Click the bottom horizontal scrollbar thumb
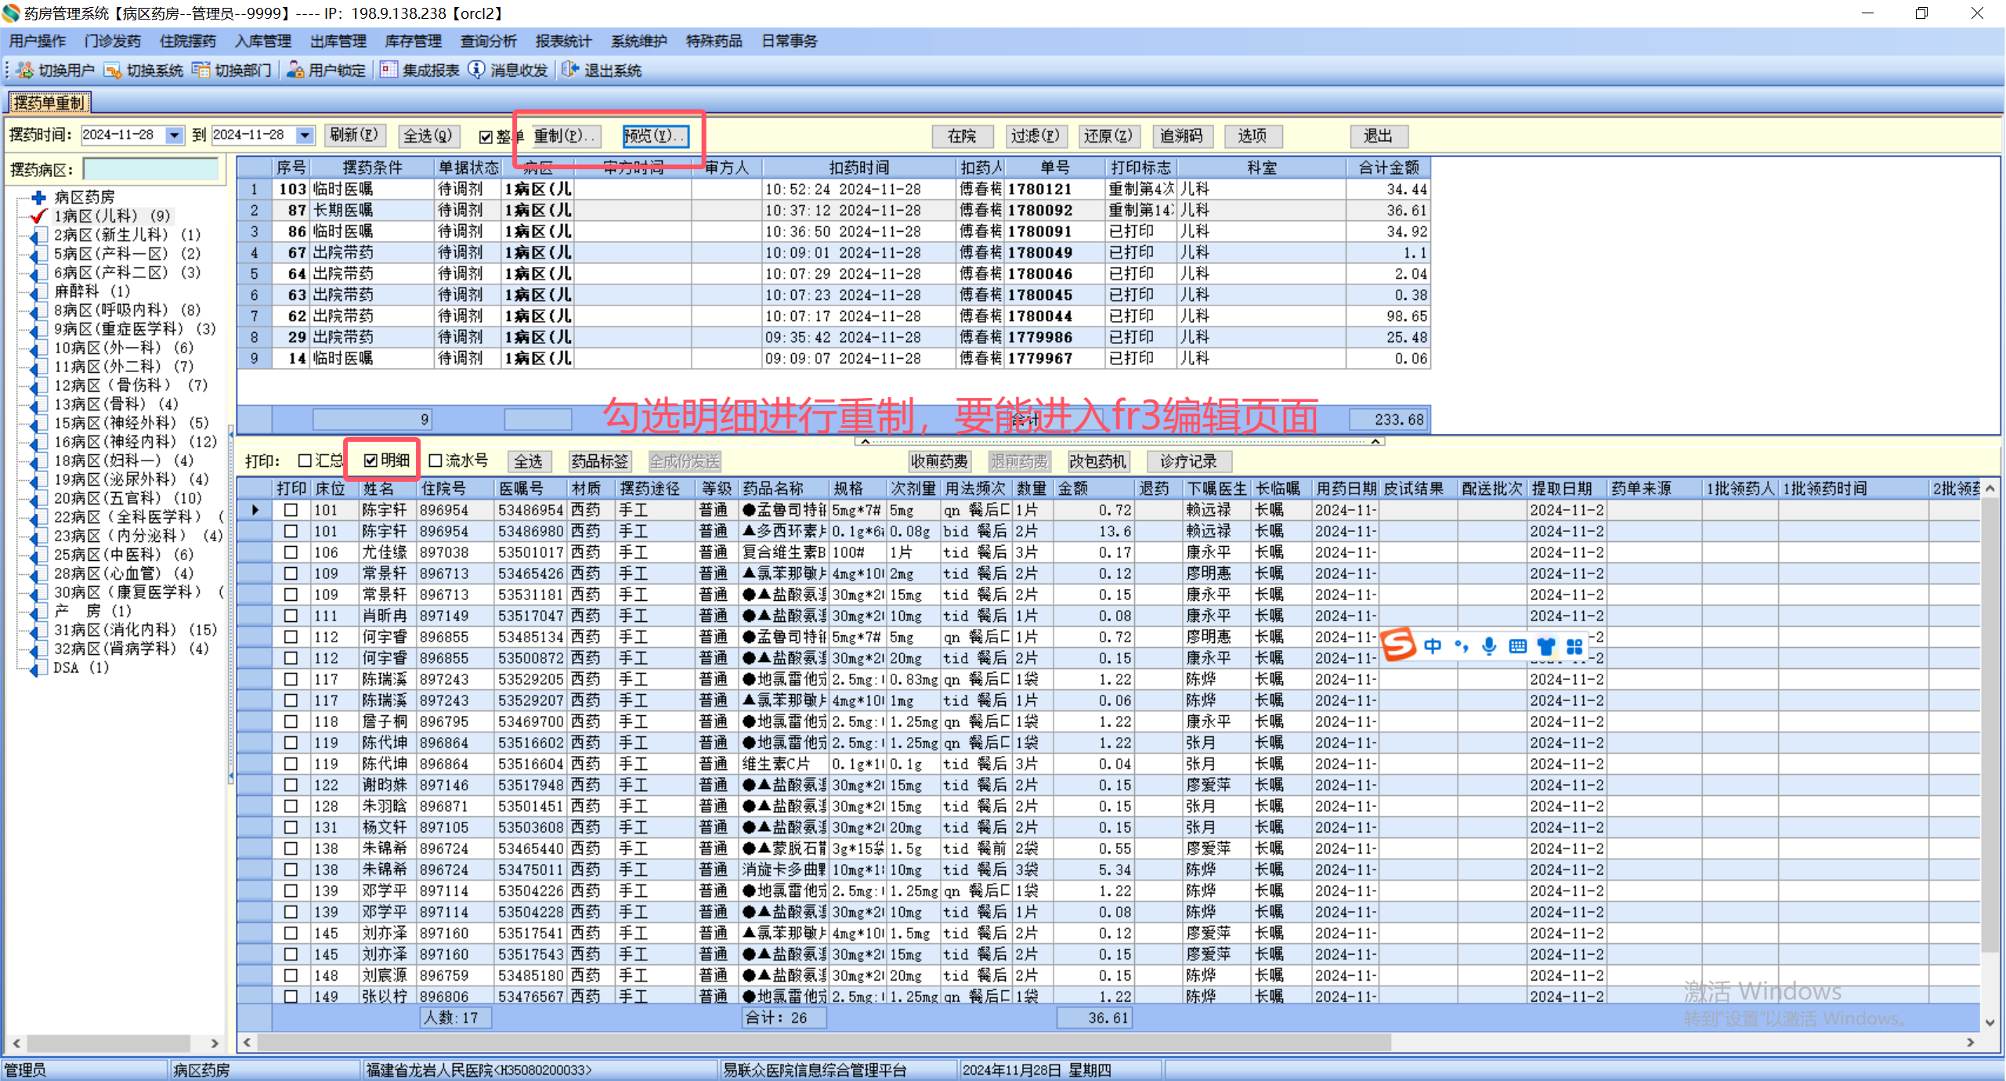The width and height of the screenshot is (2006, 1081). click(x=822, y=1043)
